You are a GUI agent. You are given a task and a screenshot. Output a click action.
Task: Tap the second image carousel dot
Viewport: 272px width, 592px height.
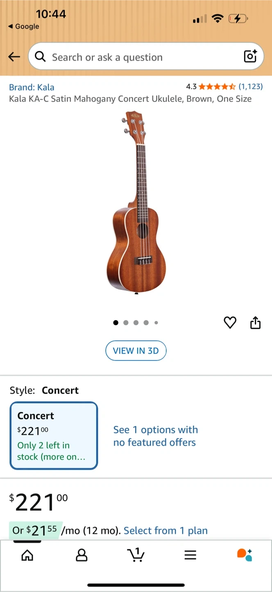click(126, 323)
